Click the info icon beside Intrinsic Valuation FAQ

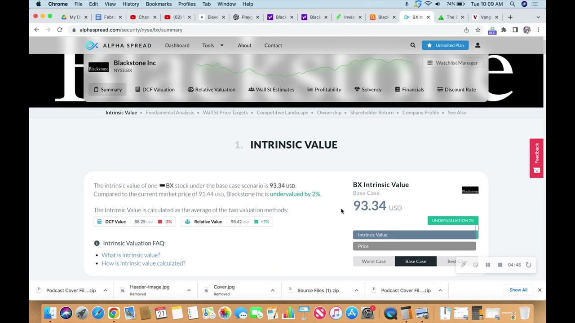pyautogui.click(x=97, y=243)
